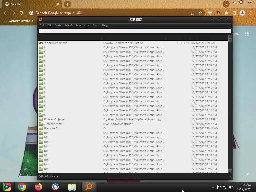Viewport: 256px width, 192px height.
Task: Open the View menu in Everything
Action: 58,25
